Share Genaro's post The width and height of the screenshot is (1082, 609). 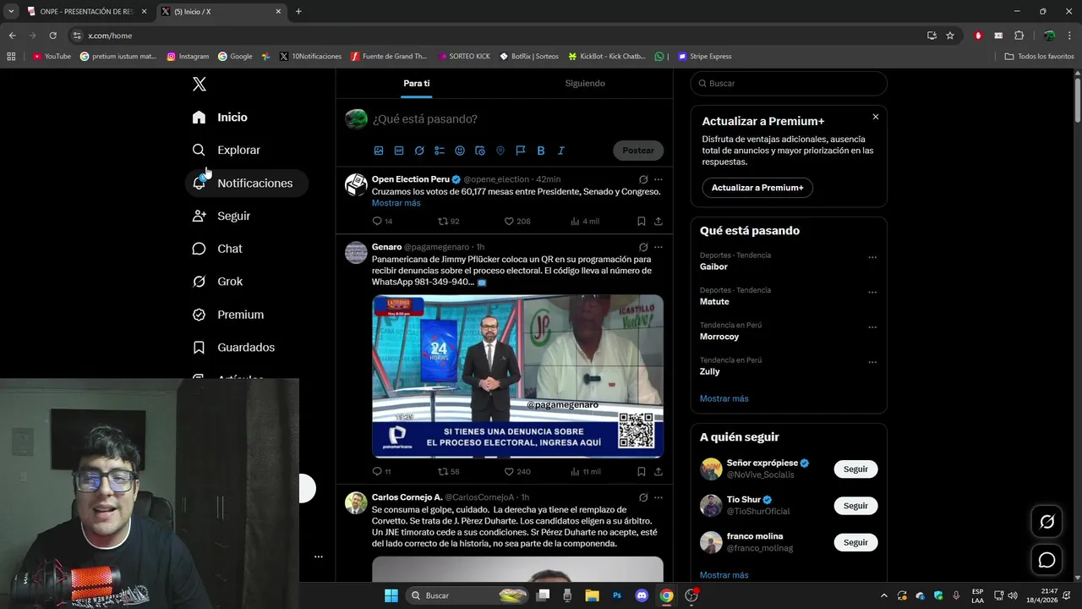658,472
